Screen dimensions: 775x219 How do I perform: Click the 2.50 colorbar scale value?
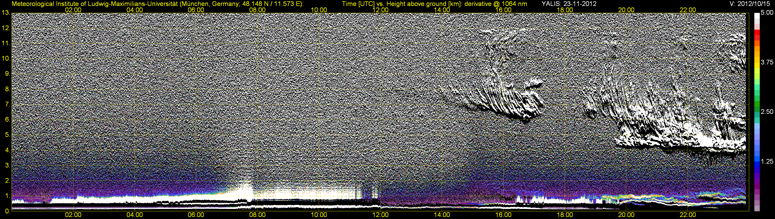point(767,112)
